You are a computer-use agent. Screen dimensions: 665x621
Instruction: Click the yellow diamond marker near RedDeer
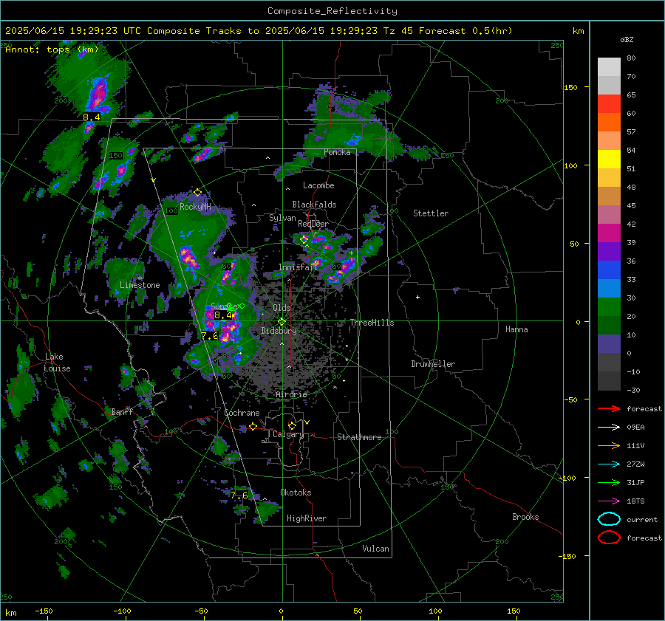[304, 239]
